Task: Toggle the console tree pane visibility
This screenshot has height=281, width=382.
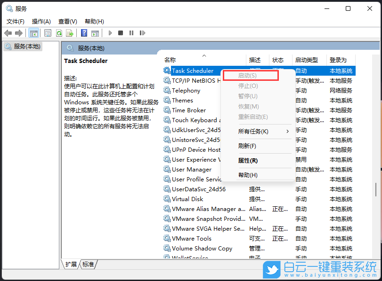Action: tap(33, 33)
